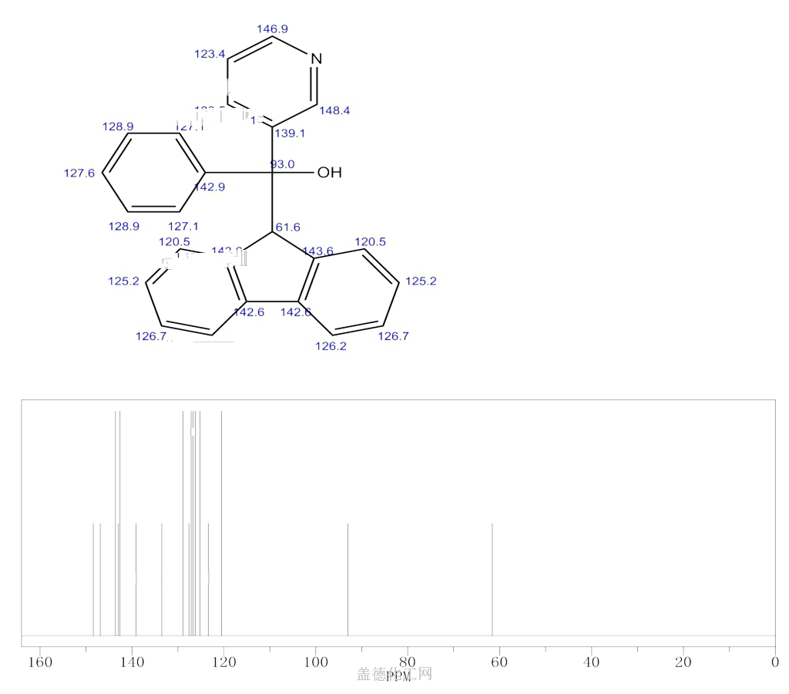Select the 61.6 carbon shift label
The width and height of the screenshot is (789, 694).
coord(287,227)
